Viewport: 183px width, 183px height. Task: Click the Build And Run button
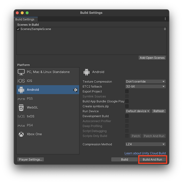tap(152, 160)
